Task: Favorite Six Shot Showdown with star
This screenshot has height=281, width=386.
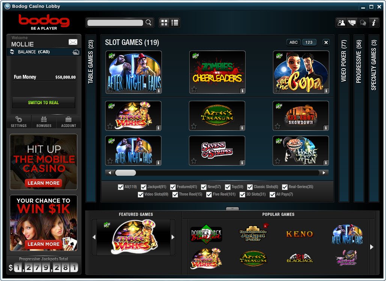Action: [278, 126]
